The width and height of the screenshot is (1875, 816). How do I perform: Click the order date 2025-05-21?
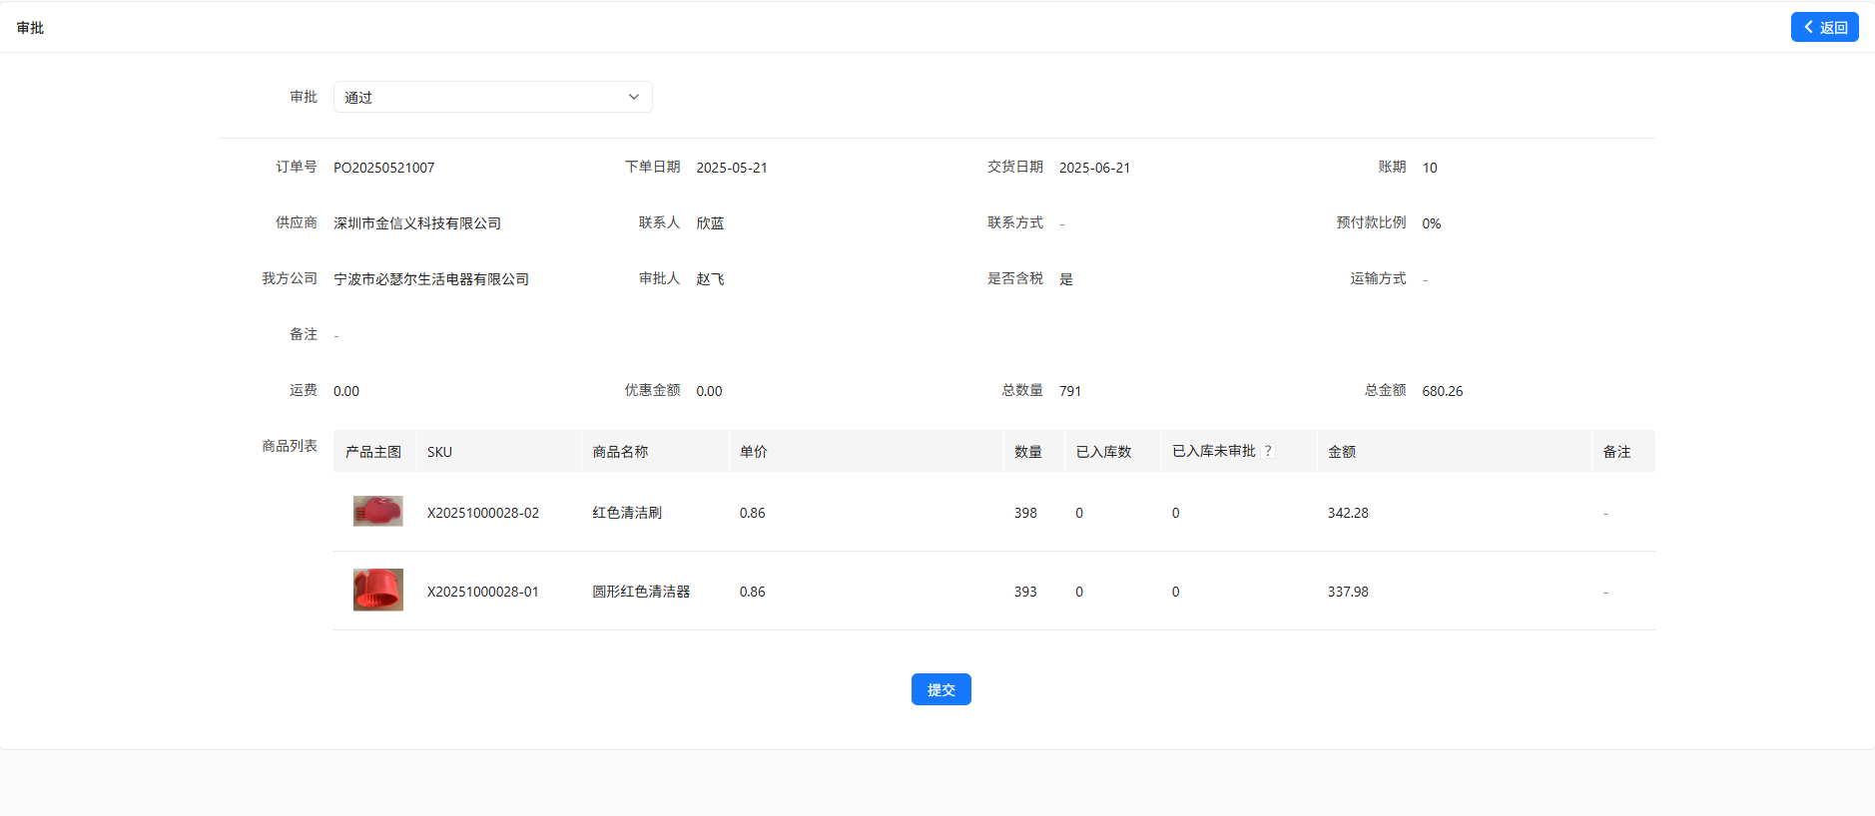click(x=731, y=168)
